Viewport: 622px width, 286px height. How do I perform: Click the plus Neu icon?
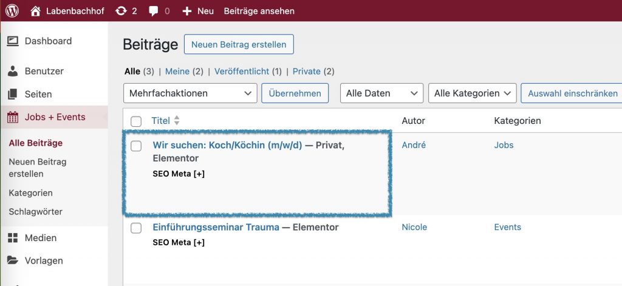(x=187, y=11)
